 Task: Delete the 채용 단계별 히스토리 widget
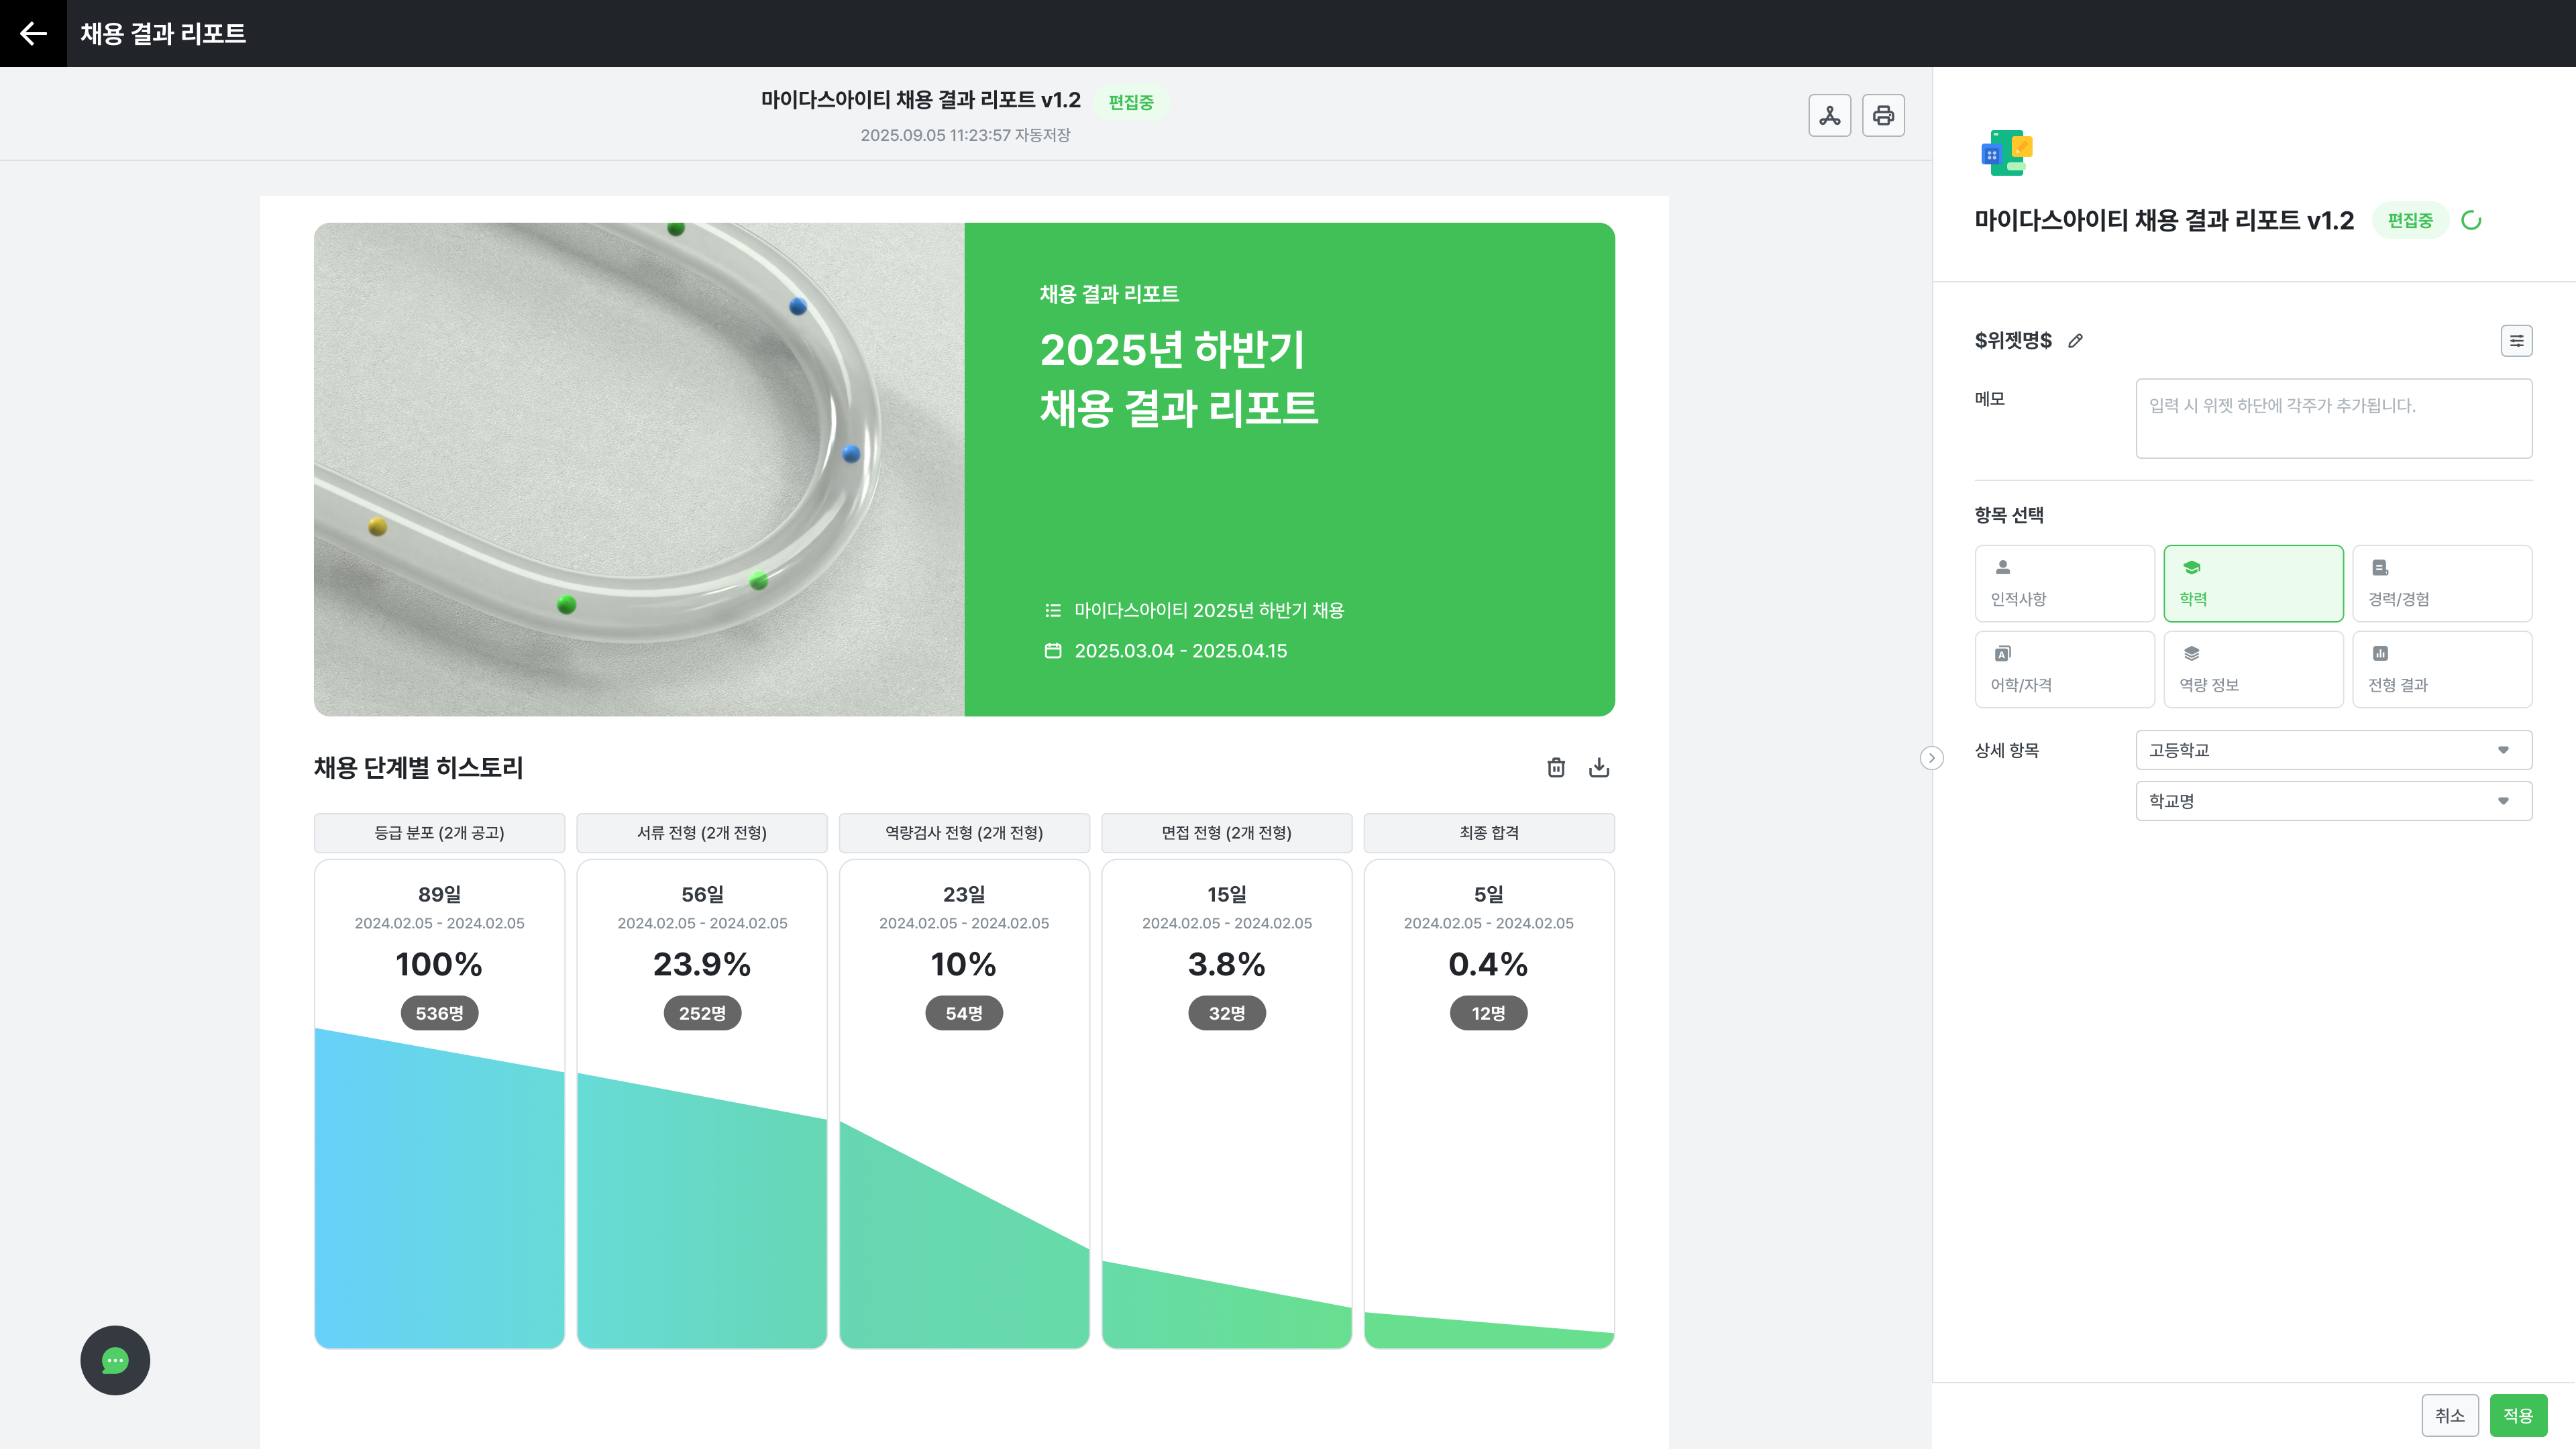coord(1556,767)
